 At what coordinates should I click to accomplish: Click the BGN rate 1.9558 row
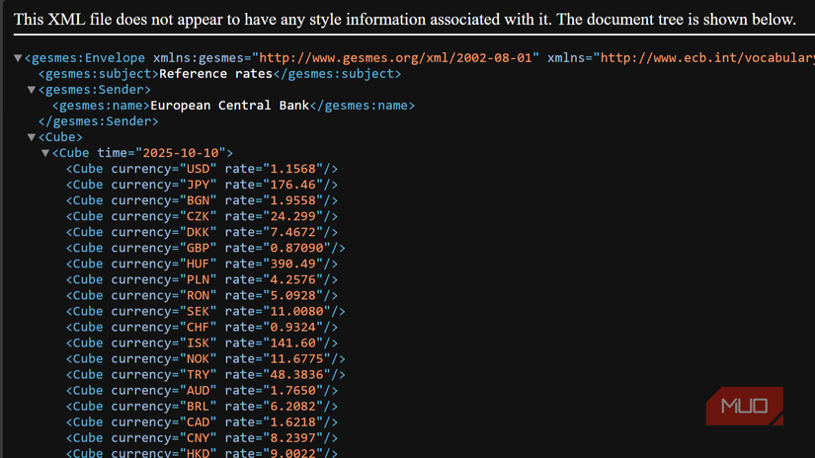(x=202, y=200)
